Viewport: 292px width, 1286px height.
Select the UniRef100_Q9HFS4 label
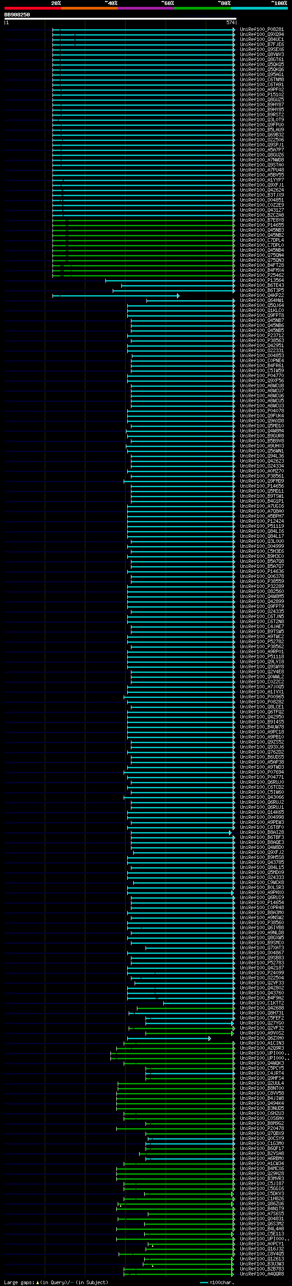pyautogui.click(x=262, y=1078)
